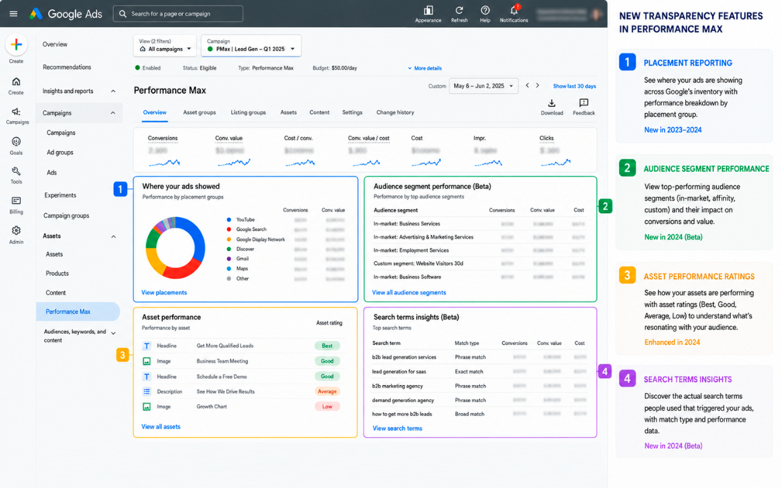Open Billing in the left rail

[x=16, y=200]
